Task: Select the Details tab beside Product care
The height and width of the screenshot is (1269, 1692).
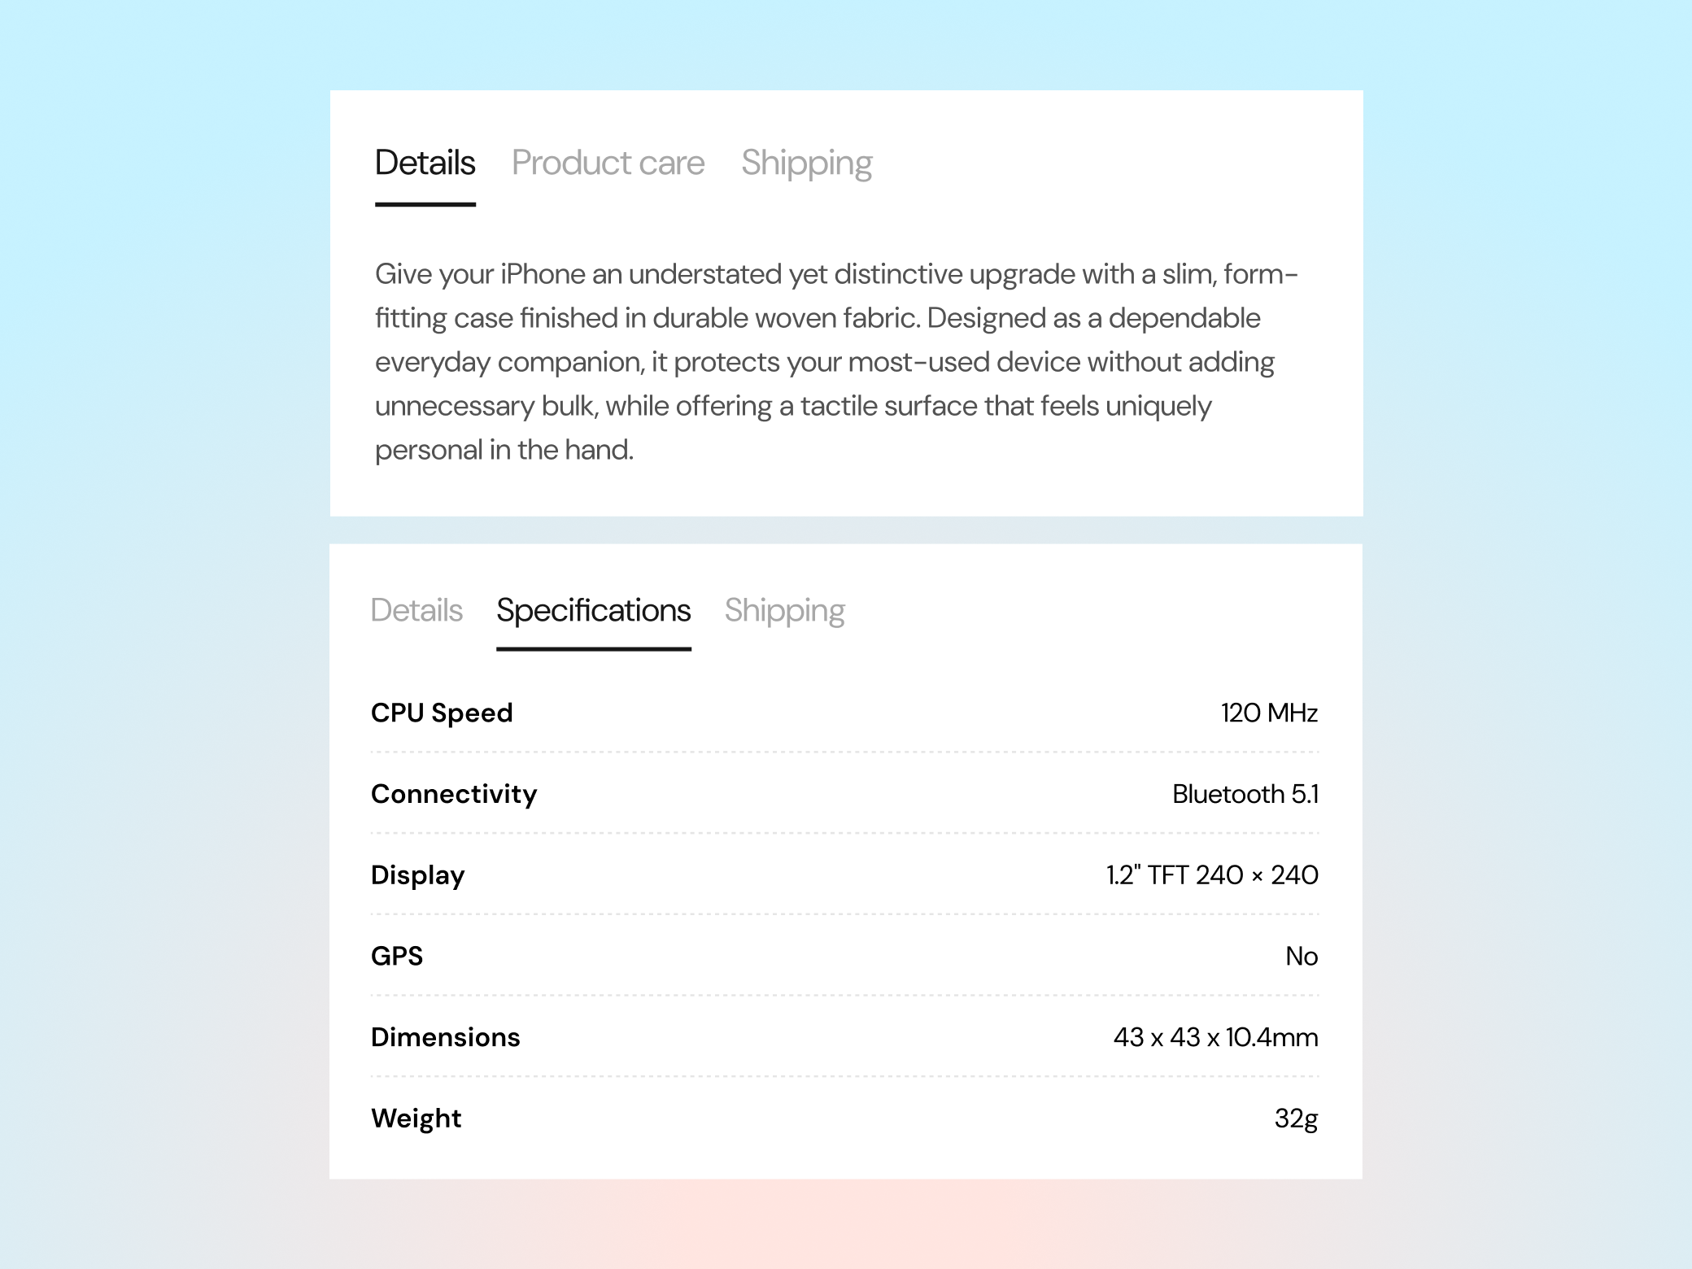Action: point(425,163)
